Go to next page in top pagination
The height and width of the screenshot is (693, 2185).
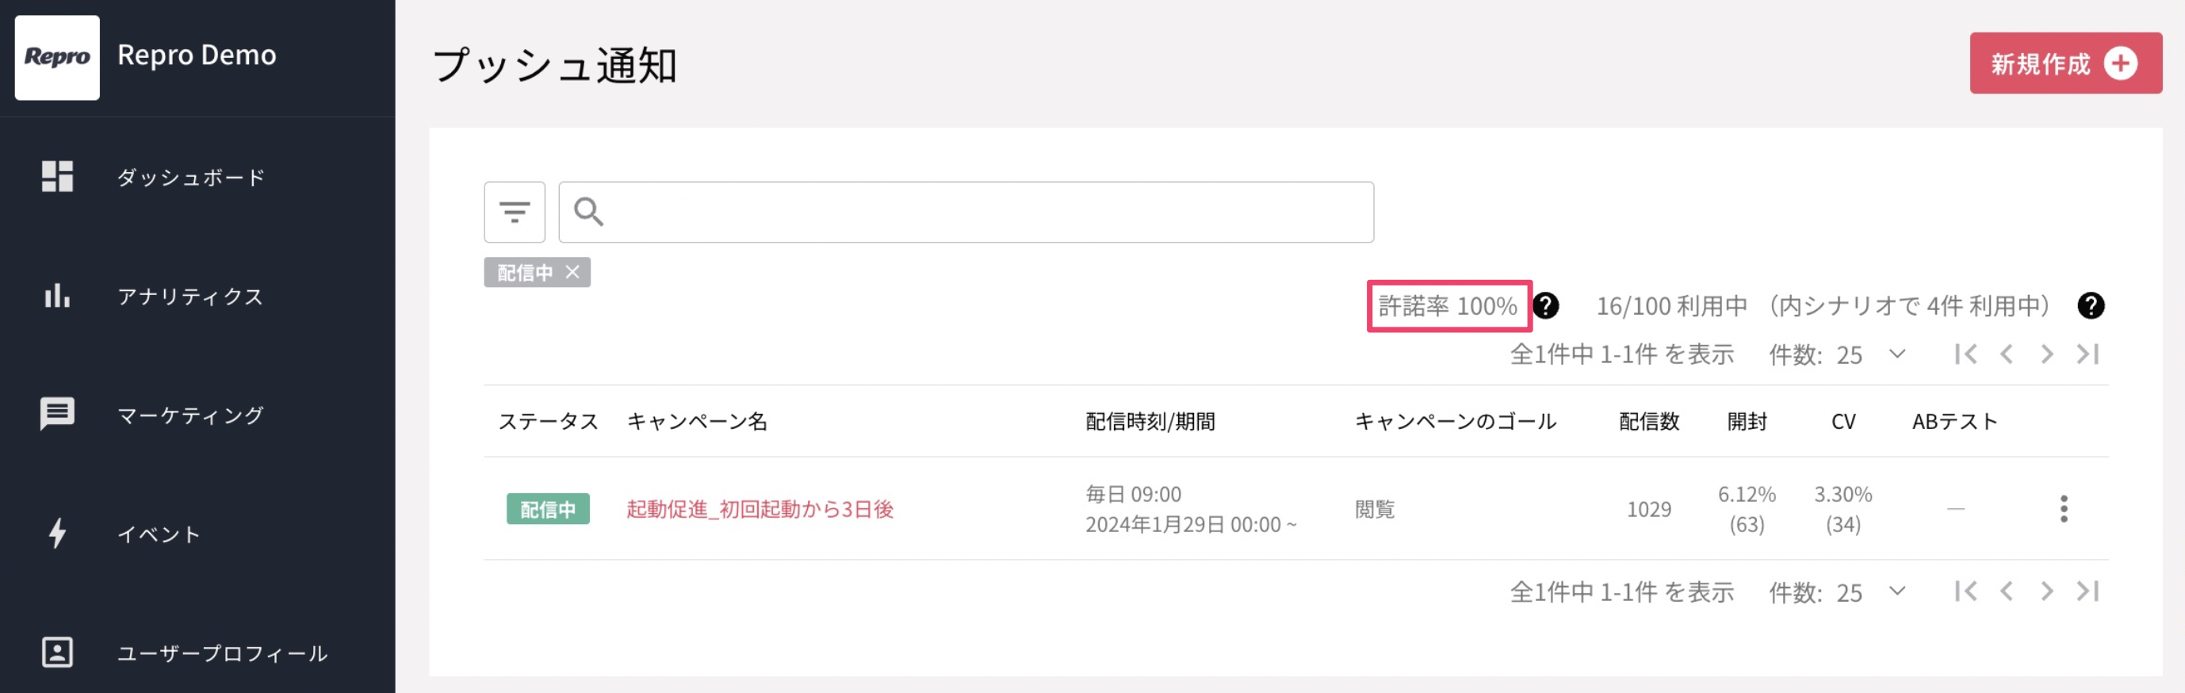(x=2047, y=354)
